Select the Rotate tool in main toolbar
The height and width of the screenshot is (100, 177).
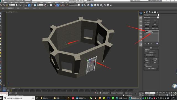point(32,5)
